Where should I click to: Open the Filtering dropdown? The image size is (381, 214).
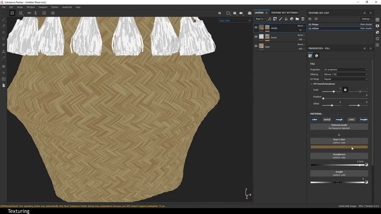click(345, 74)
